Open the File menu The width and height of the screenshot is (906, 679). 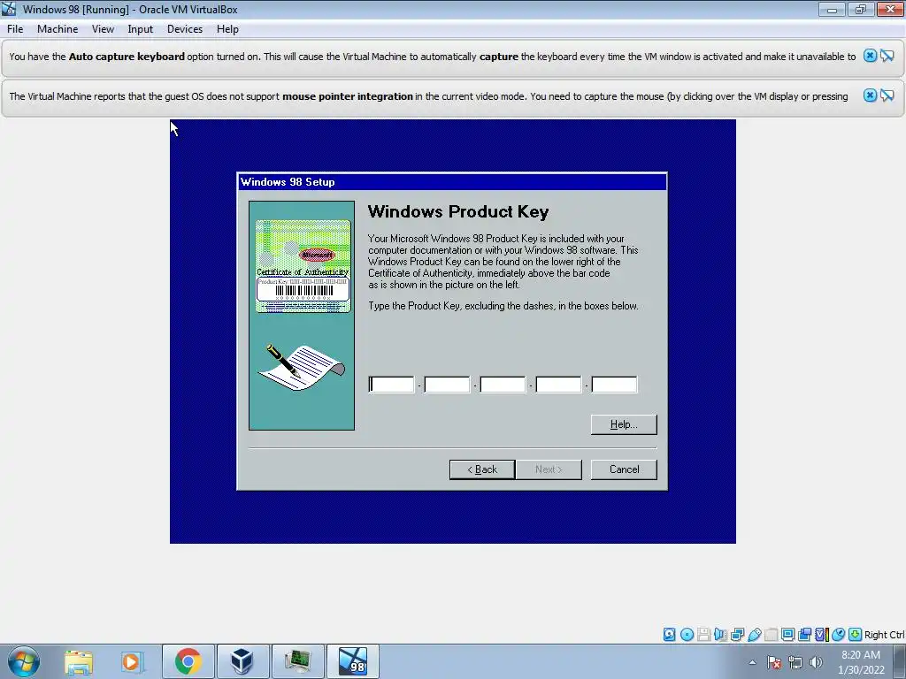[x=15, y=29]
